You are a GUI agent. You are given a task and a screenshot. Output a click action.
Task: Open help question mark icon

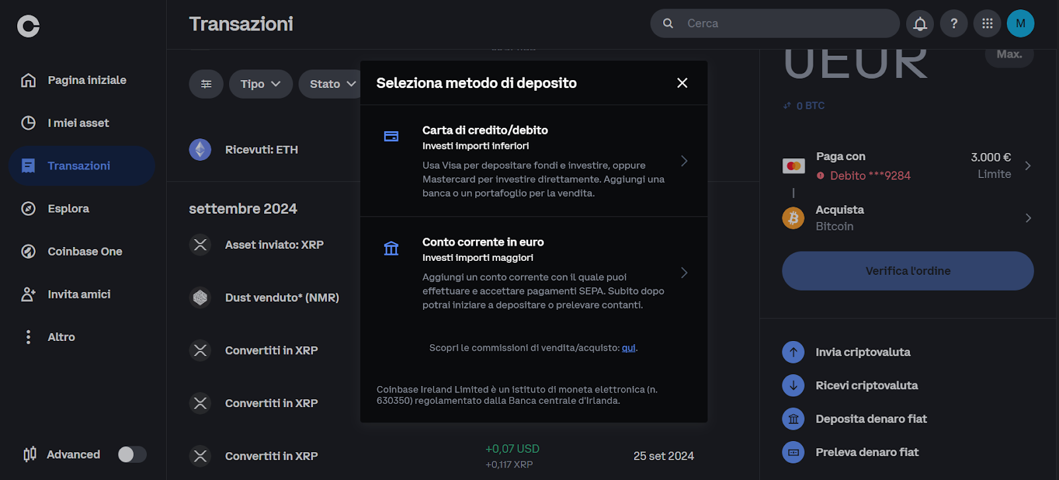(x=954, y=23)
